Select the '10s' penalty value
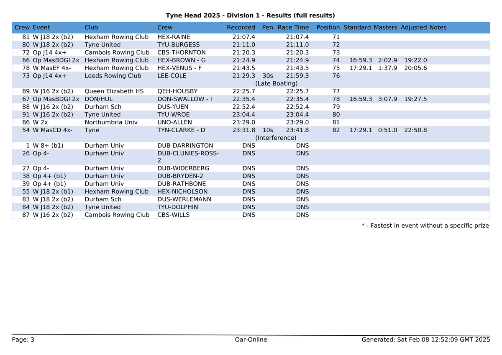Viewport: 502px width, 355px height. (x=268, y=130)
